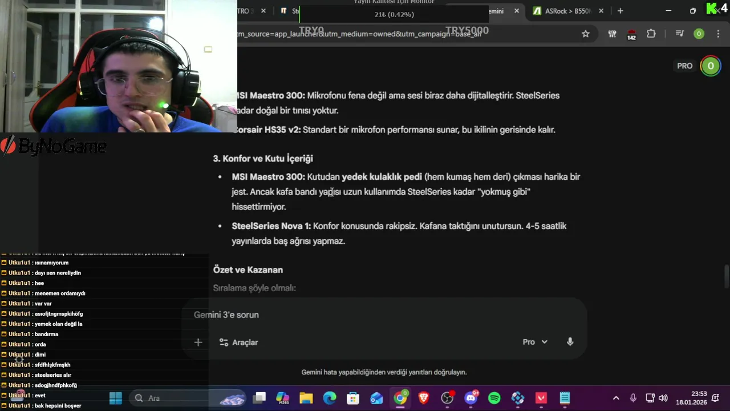Show hidden system tray icons chevron

pos(616,398)
